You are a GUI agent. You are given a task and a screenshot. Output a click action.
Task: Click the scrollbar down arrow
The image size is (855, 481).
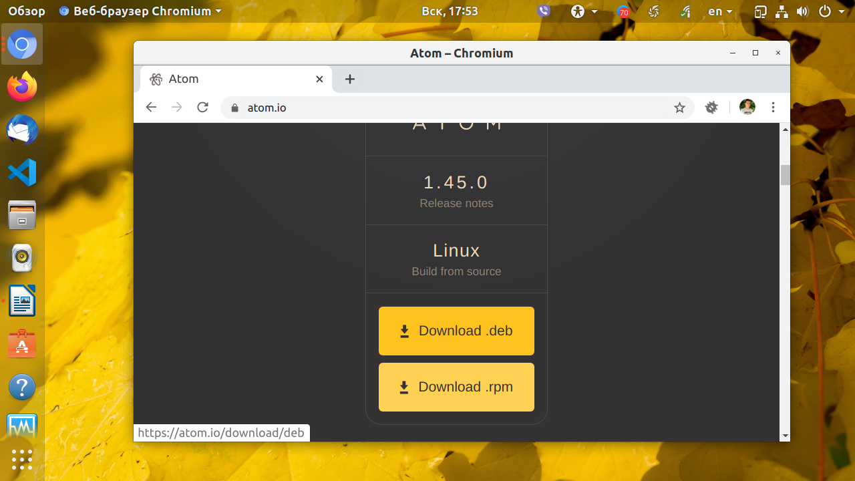point(786,436)
